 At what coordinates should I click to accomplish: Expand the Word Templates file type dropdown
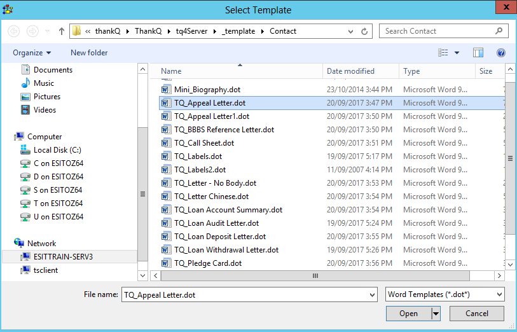point(499,294)
